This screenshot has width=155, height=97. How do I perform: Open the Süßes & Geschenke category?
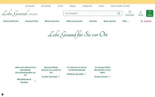pos(74,21)
